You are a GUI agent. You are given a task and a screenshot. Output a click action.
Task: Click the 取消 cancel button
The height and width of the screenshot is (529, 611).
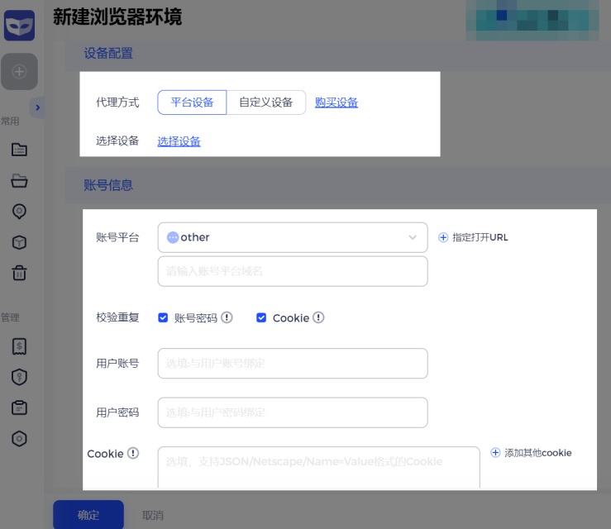(152, 515)
